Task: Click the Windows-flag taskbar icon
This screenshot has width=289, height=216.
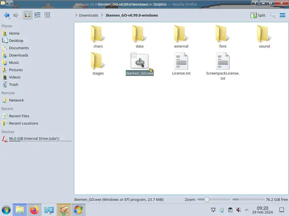Action: 78,210
